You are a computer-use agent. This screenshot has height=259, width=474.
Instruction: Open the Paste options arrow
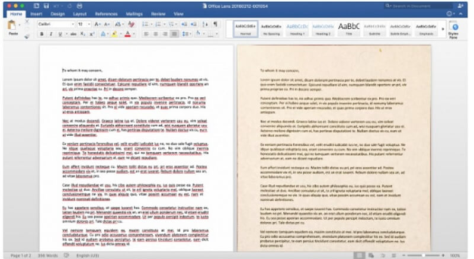[20, 25]
